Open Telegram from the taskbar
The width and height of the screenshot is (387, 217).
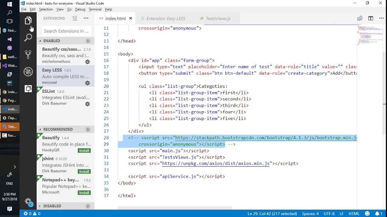[10, 127]
